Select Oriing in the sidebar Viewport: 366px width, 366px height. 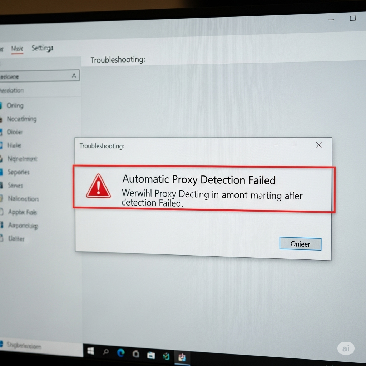15,105
